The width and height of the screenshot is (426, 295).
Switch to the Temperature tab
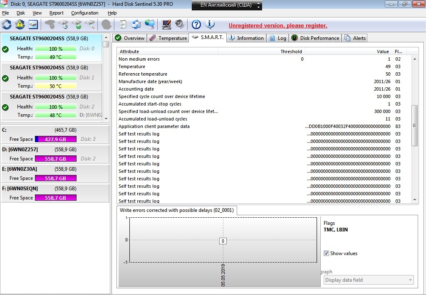point(168,38)
